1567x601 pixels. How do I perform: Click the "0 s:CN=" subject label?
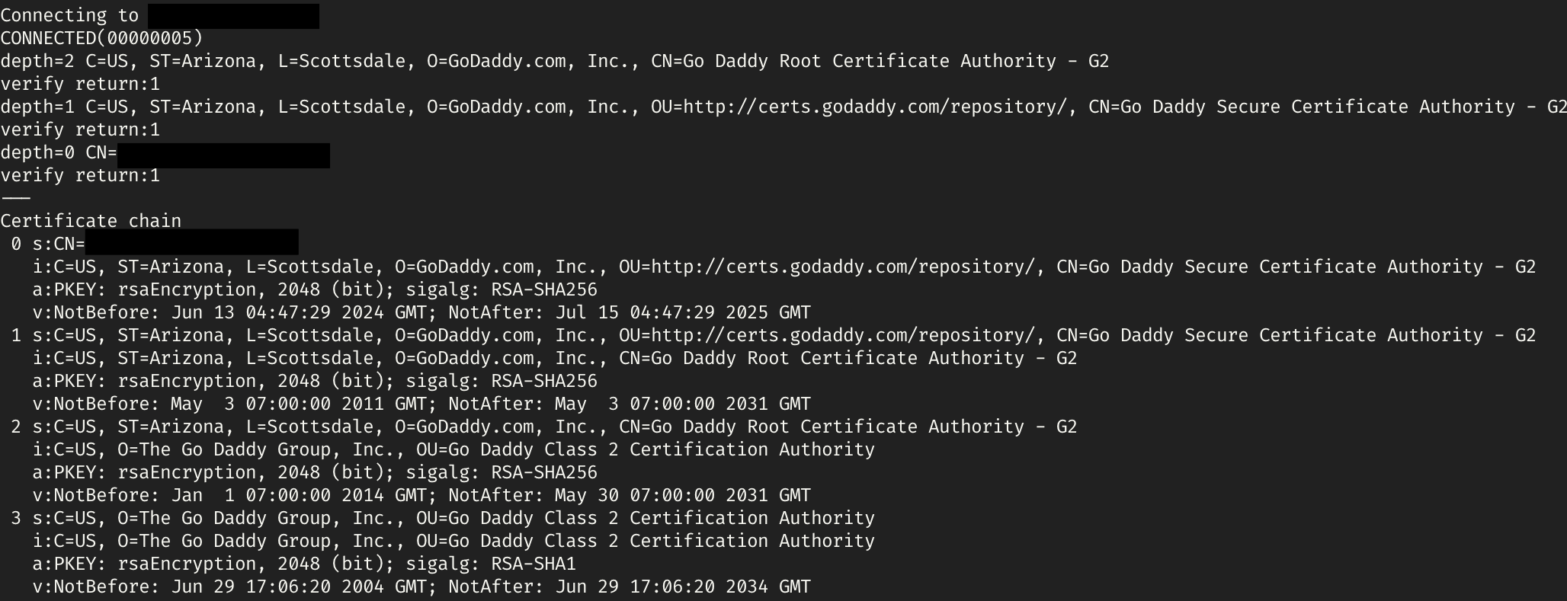48,244
